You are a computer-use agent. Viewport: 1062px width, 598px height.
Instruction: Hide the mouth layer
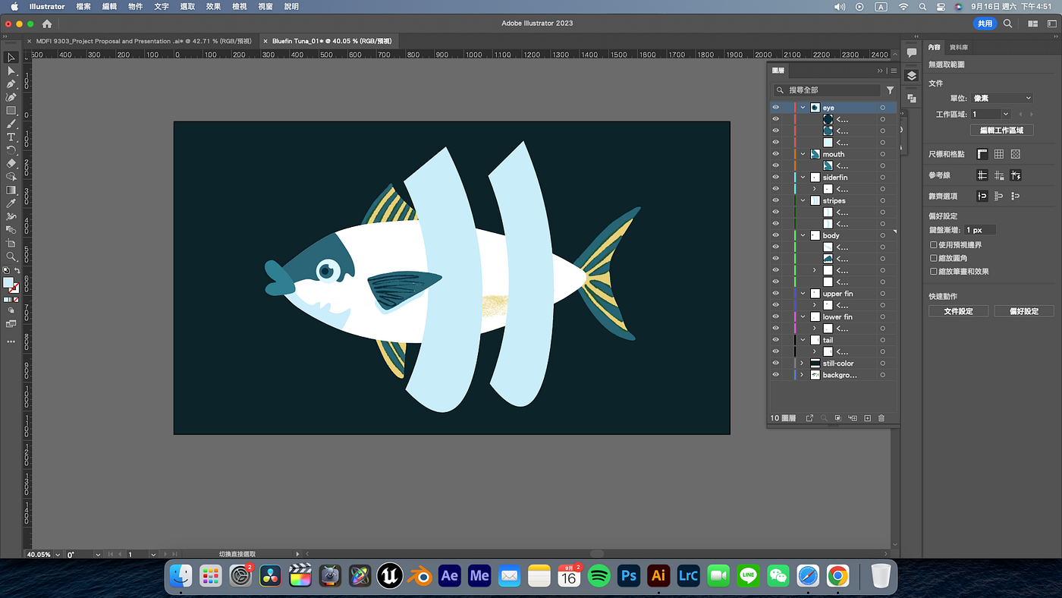coord(775,154)
